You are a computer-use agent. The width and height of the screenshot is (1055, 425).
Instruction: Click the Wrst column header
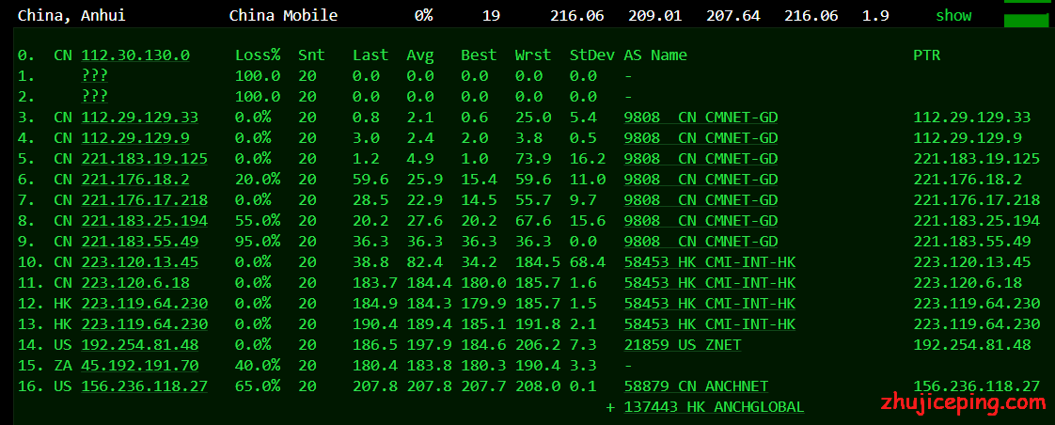(533, 55)
